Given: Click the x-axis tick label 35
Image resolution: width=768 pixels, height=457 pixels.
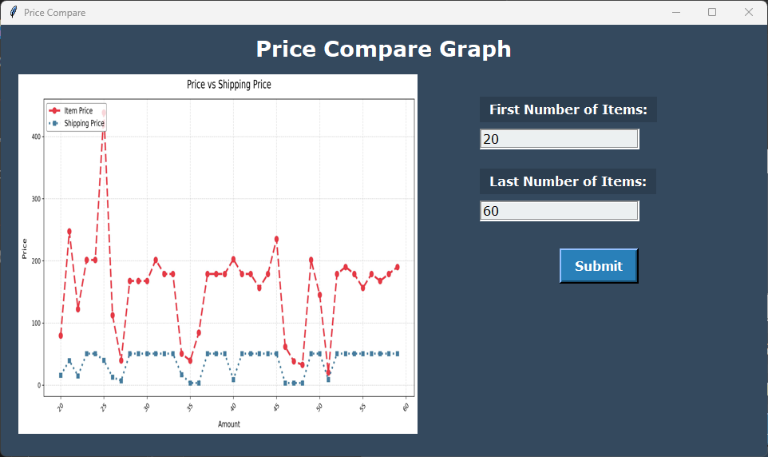Looking at the screenshot, I should 189,407.
